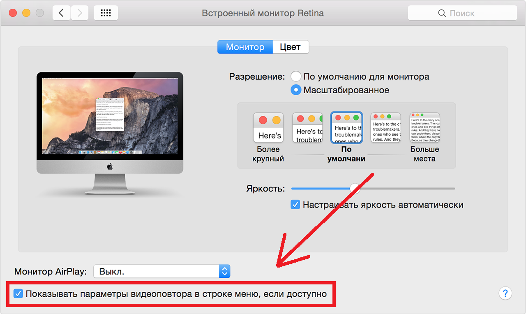Click the search magnifier icon
Viewport: 526px width, 314px height.
coord(442,14)
